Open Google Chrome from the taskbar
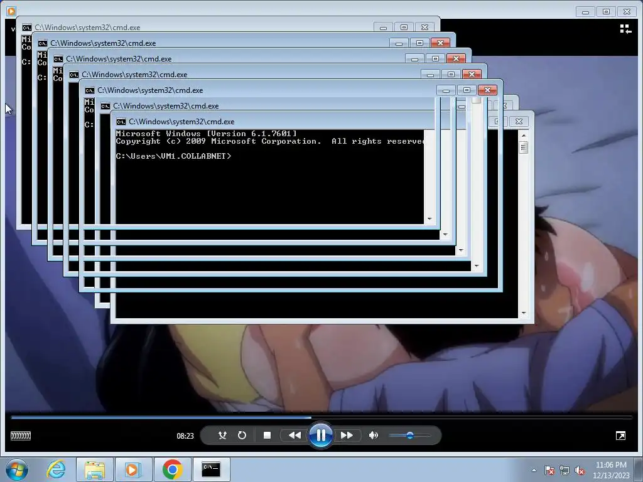The height and width of the screenshot is (482, 643). pos(172,469)
